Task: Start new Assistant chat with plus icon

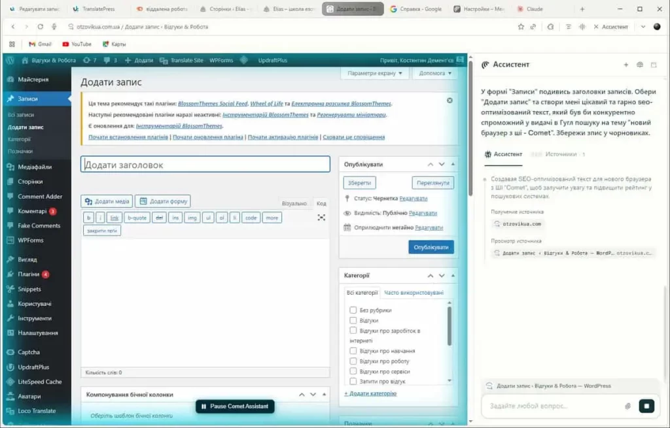Action: 626,65
